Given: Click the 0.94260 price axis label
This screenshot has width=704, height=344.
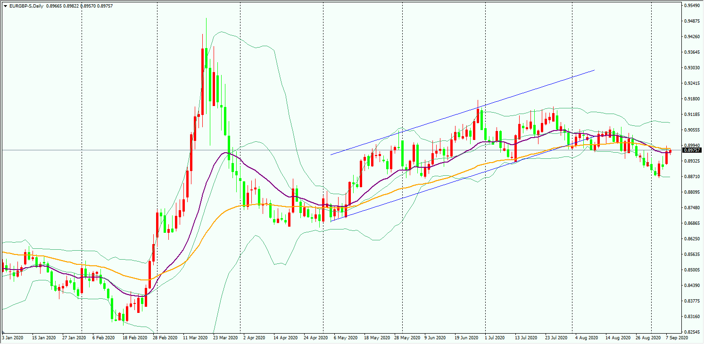Looking at the screenshot, I should click(692, 37).
